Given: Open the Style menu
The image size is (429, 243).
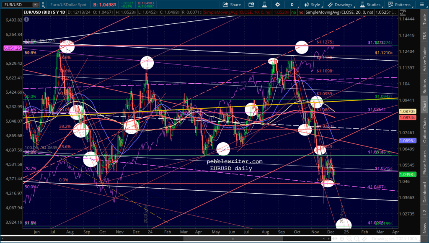Looking at the screenshot, I should coord(313,5).
